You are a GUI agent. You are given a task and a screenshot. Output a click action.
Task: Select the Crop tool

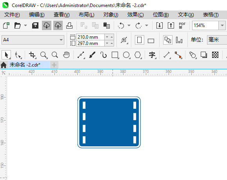click(32, 55)
